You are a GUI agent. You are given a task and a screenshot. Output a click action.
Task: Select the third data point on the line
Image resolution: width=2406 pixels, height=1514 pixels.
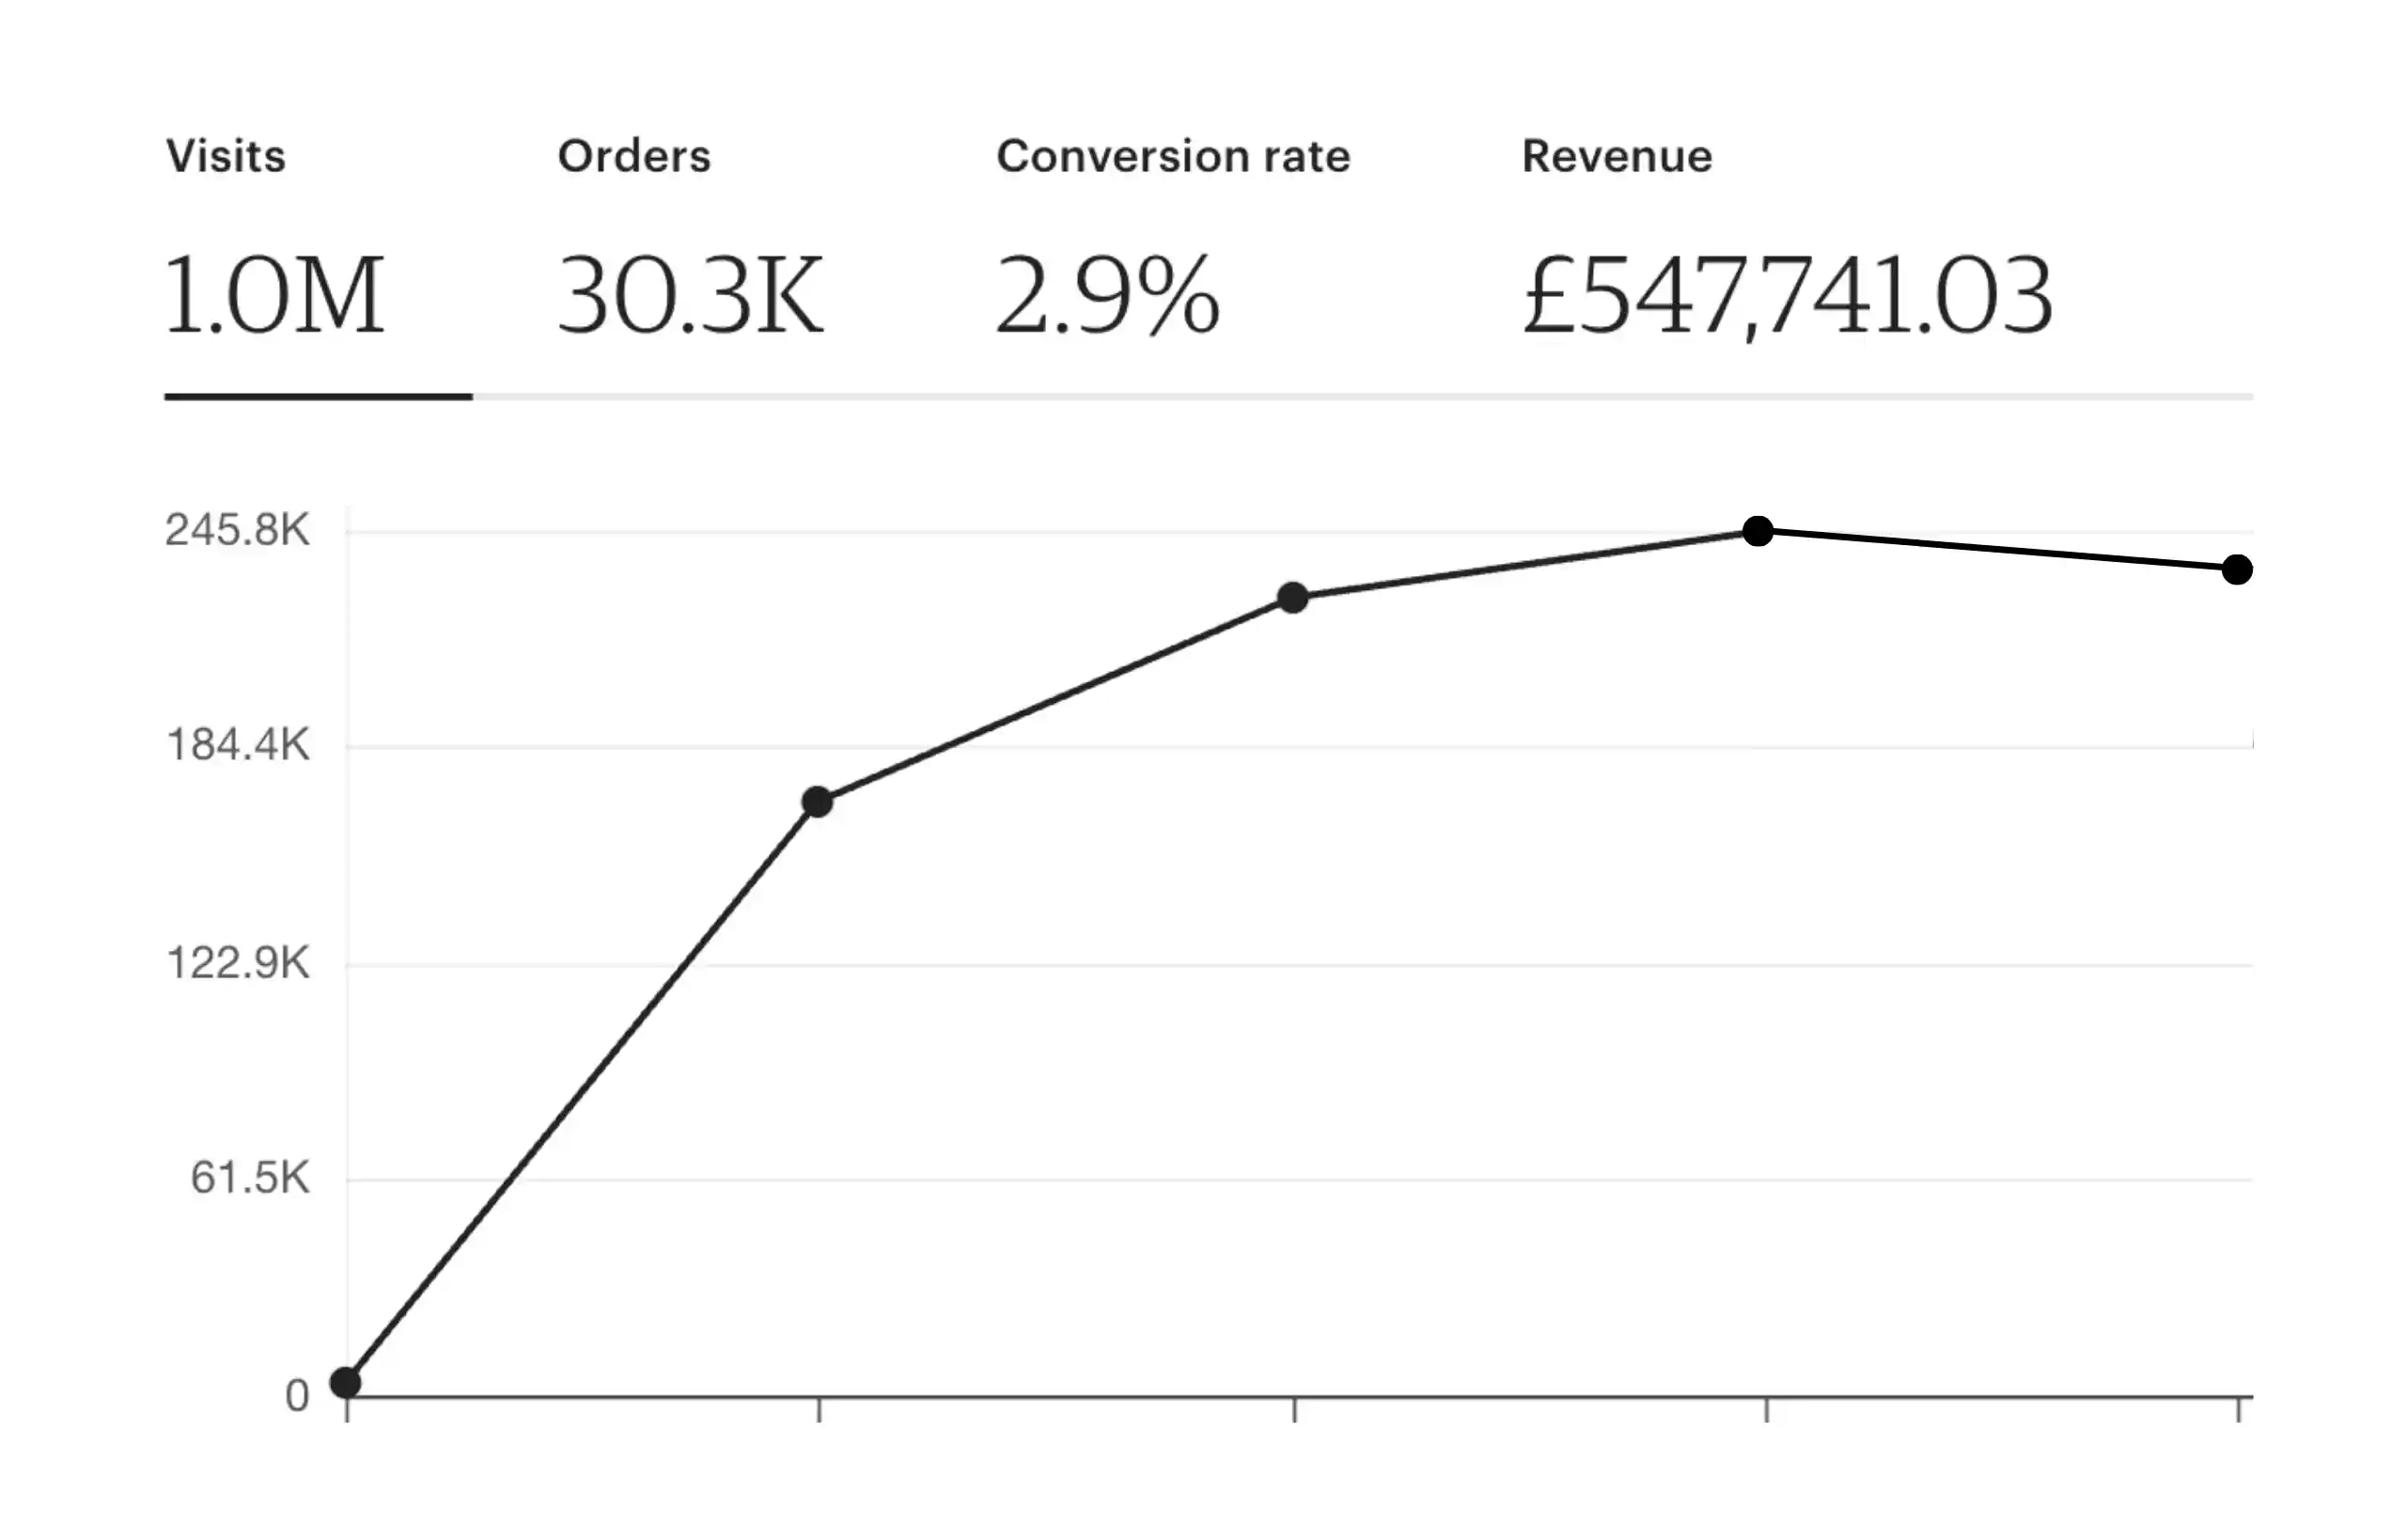click(x=1293, y=598)
